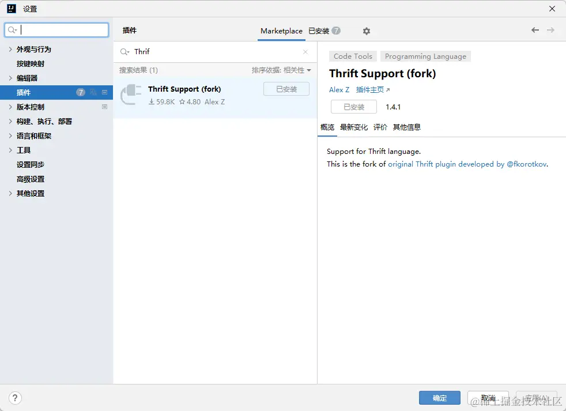Click the translate icon in 插件 row
The width and height of the screenshot is (566, 411).
tap(93, 92)
